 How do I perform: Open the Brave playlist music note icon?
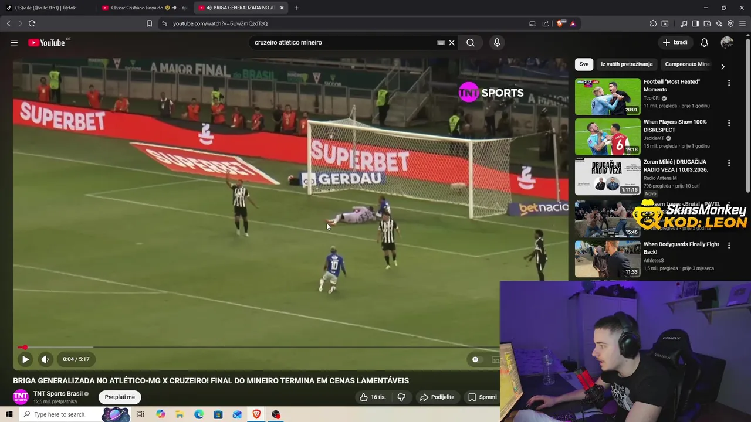(x=684, y=23)
